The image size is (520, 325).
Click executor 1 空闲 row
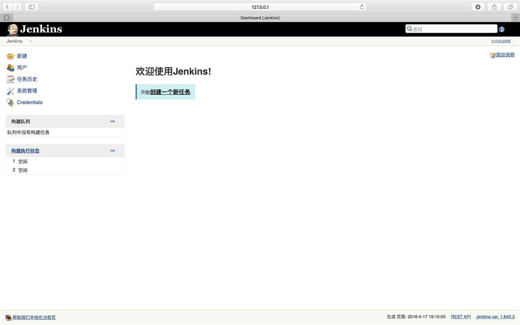[x=65, y=161]
